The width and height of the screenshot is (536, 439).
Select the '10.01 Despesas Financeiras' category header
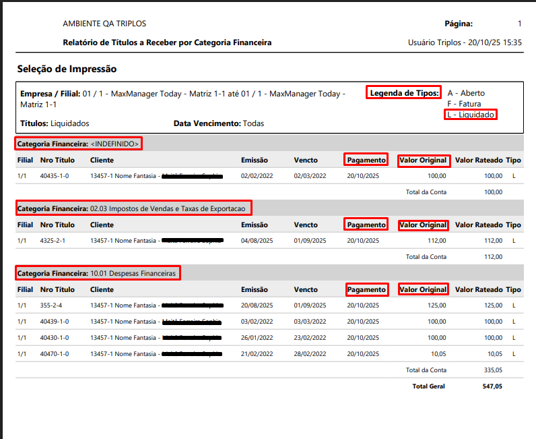tap(98, 273)
